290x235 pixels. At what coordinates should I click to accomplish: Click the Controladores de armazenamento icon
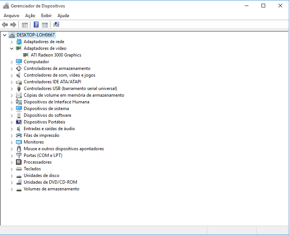[19, 68]
